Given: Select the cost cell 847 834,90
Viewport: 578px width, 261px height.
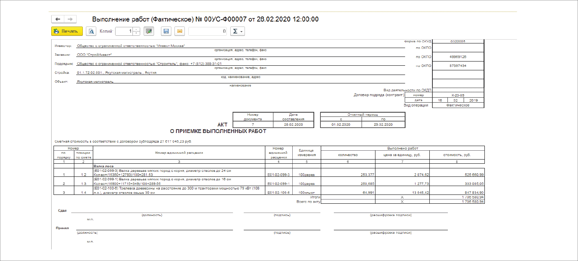Looking at the screenshot, I should [x=457, y=193].
